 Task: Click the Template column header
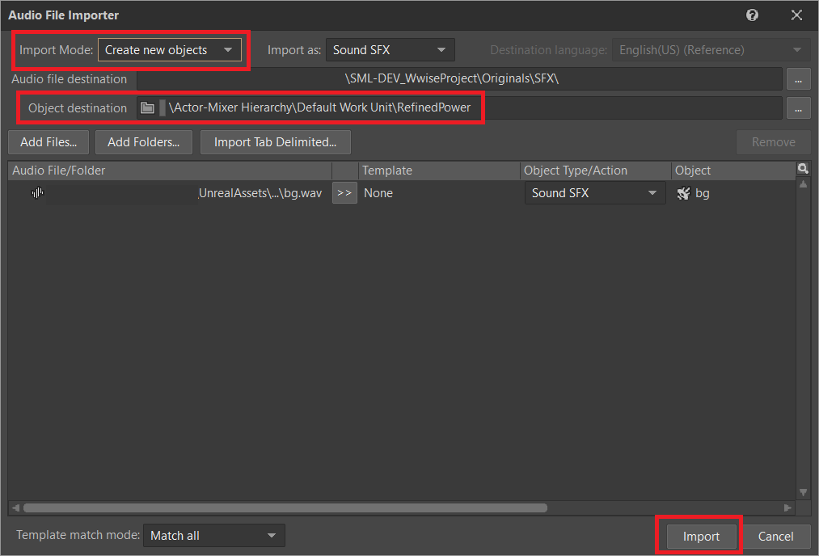[x=439, y=171]
